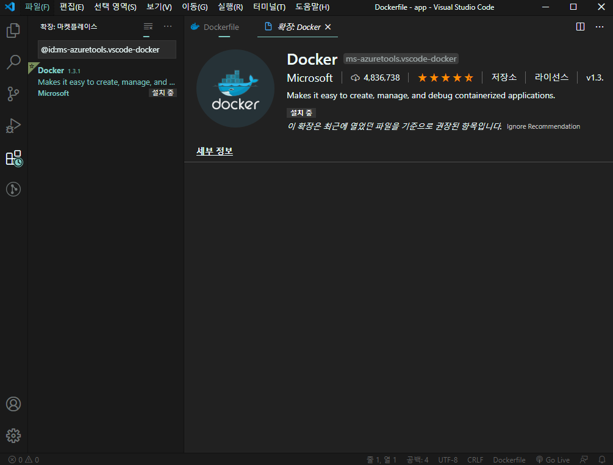Open the Accounts icon
Viewport: 613px width, 465px height.
tap(13, 404)
